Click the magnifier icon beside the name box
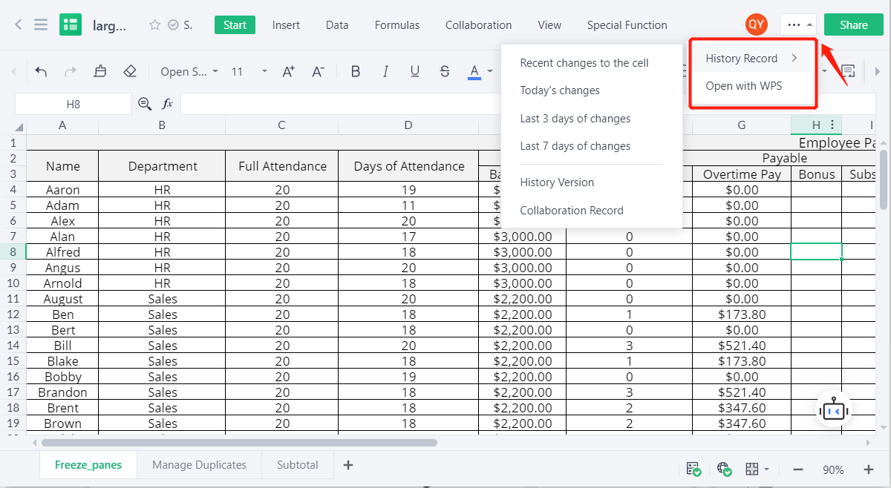891x488 pixels. [x=145, y=104]
